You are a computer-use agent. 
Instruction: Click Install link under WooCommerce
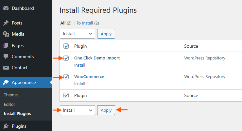(80, 84)
